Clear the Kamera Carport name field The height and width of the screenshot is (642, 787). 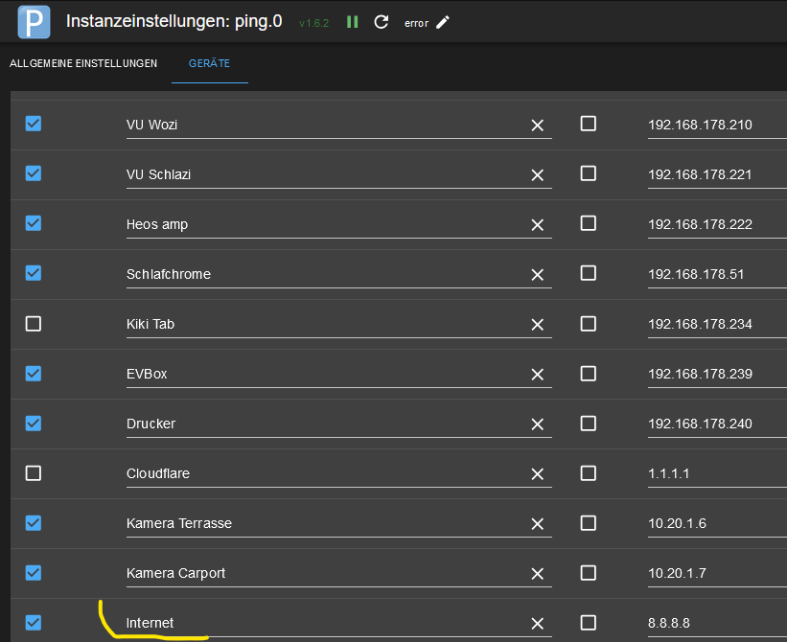click(x=538, y=574)
